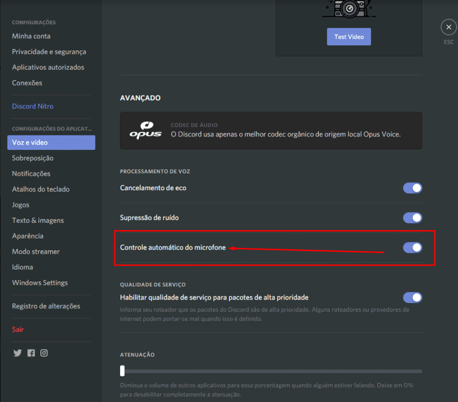
Task: Click the ESC label under close button
Action: (x=449, y=42)
